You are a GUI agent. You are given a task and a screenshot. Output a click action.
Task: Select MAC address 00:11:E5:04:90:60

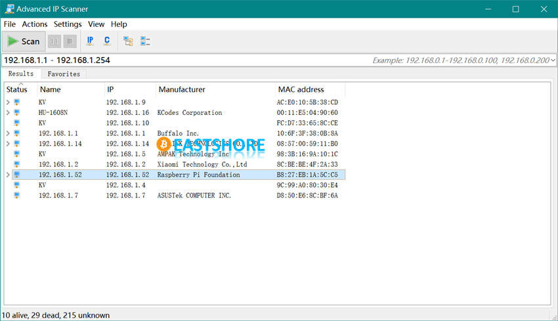[x=307, y=112]
